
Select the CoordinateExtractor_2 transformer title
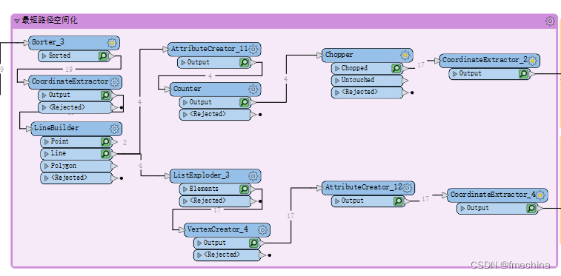485,60
